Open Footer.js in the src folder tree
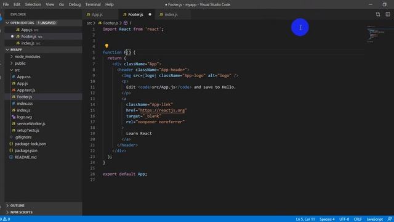 43,97
